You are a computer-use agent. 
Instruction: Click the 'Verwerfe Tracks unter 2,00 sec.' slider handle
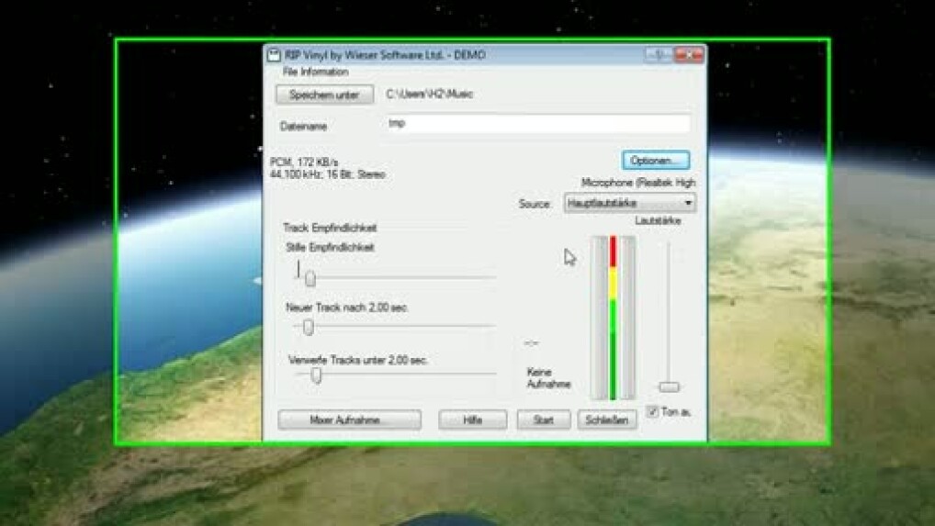click(x=316, y=375)
